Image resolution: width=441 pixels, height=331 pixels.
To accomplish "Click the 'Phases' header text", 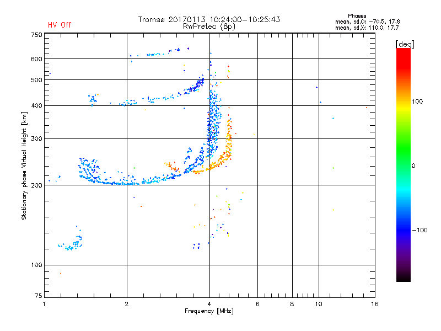I will coord(357,16).
